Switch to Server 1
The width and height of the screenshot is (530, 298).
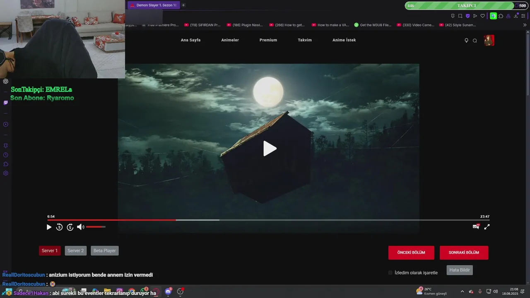pos(50,251)
